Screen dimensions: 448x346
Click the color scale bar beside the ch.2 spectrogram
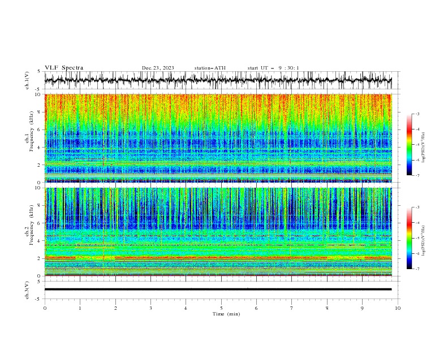coord(409,238)
